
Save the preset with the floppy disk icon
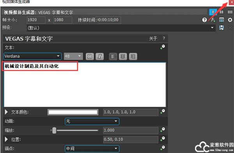222,28
